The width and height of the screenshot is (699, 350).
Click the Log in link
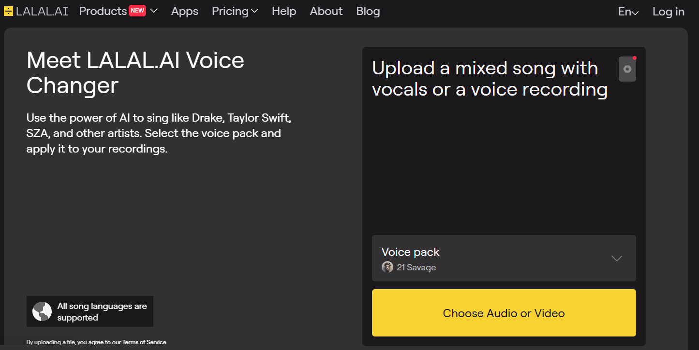tap(668, 12)
